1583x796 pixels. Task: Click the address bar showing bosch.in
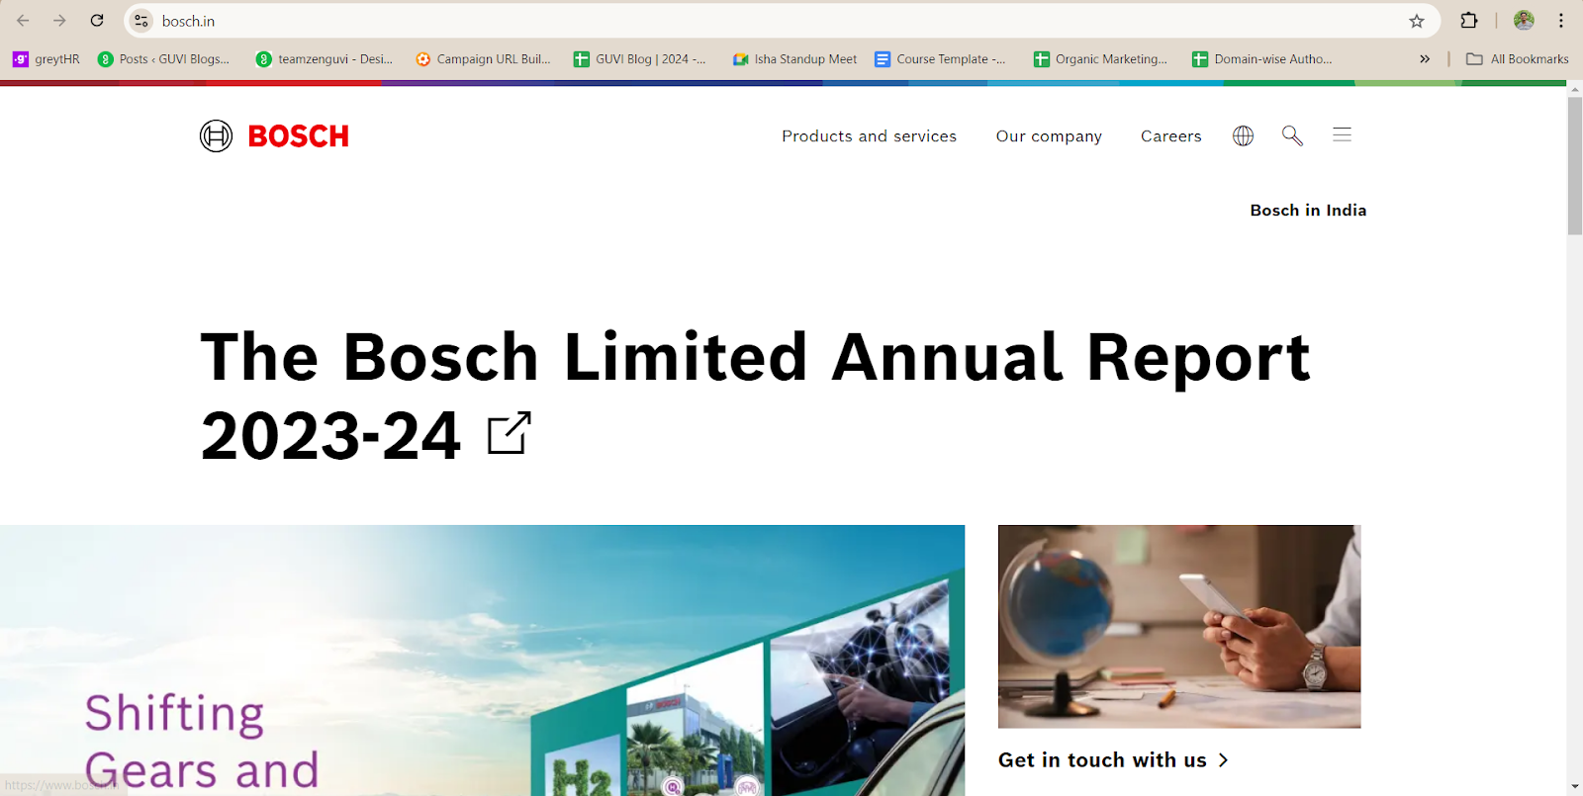[782, 21]
